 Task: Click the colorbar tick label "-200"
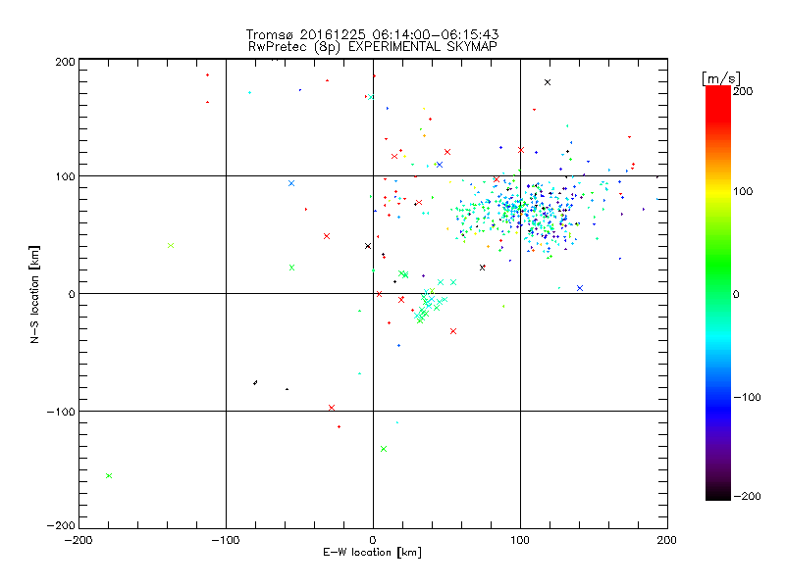point(747,496)
